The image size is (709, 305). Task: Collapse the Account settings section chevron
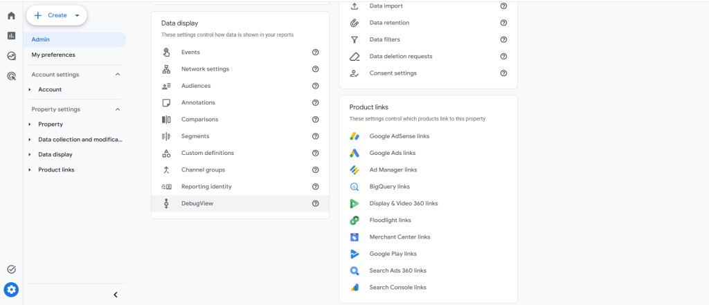click(x=118, y=75)
